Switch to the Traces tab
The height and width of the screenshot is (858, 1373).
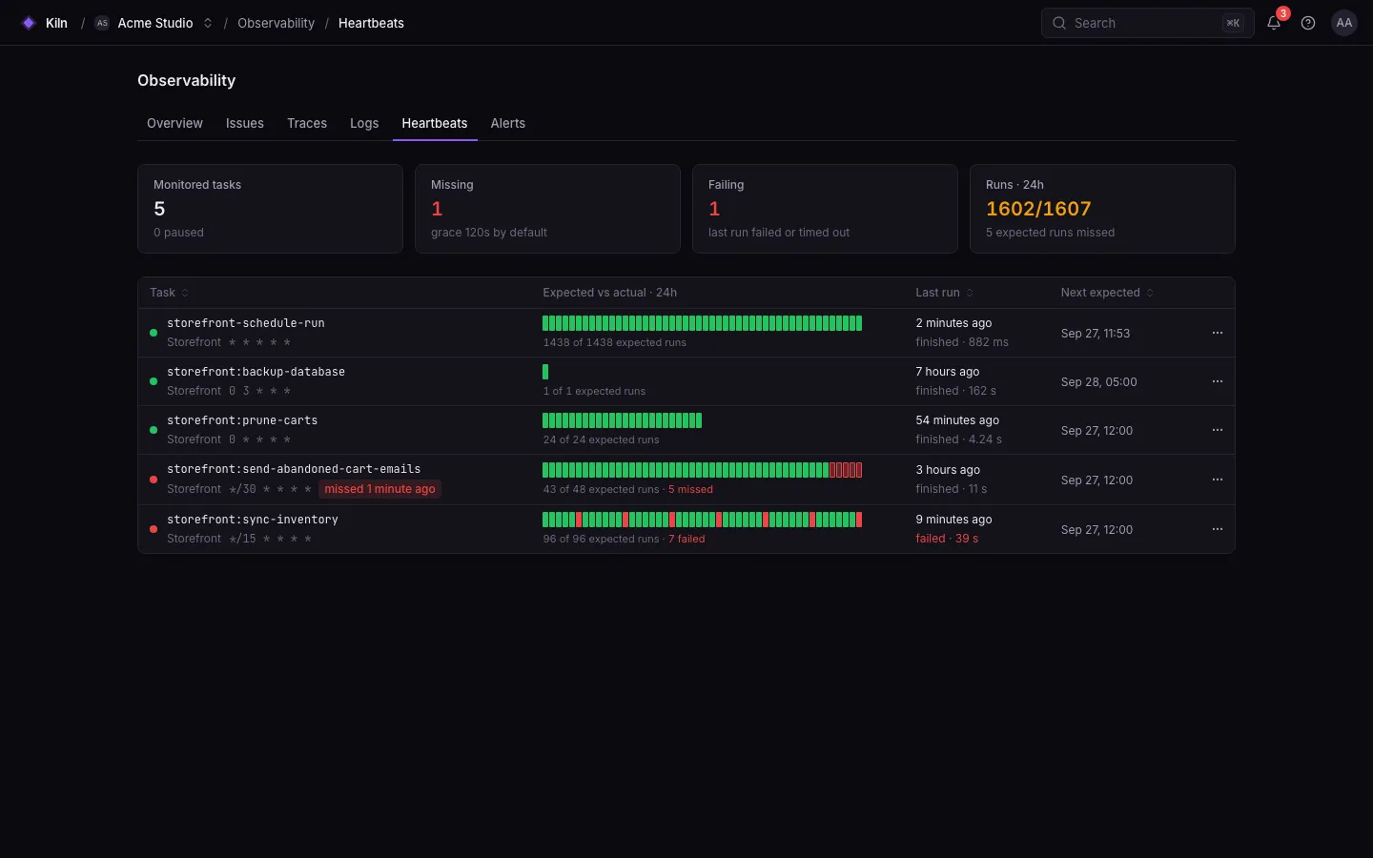(307, 123)
